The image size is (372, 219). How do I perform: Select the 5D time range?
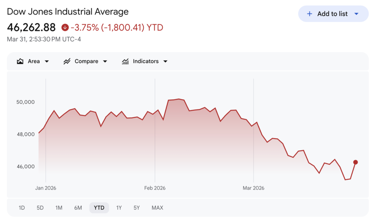[x=40, y=208]
